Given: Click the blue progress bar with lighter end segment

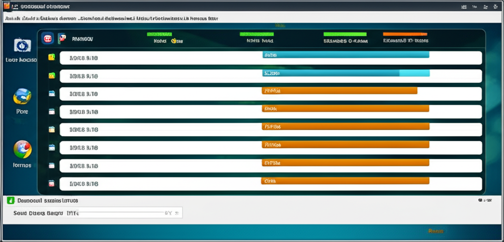Looking at the screenshot, I should pos(346,73).
